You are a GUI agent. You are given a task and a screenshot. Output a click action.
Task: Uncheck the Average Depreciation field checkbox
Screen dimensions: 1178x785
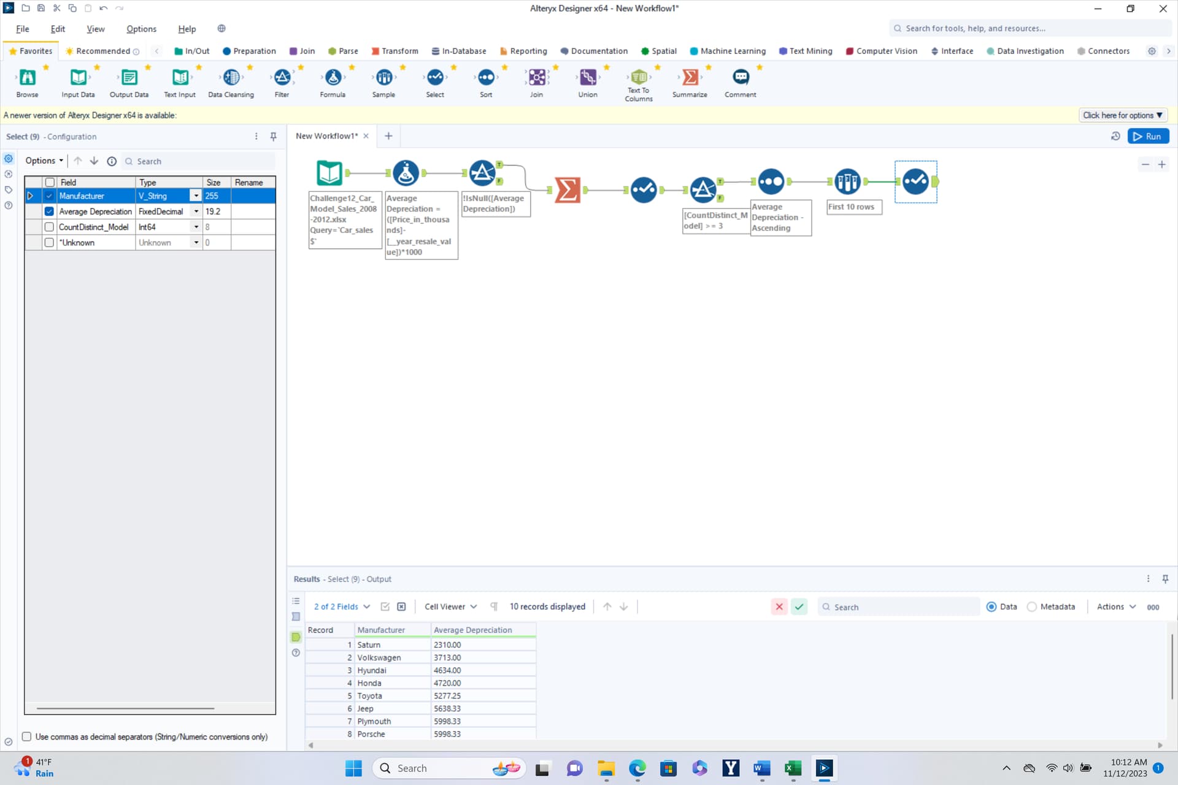(x=49, y=212)
